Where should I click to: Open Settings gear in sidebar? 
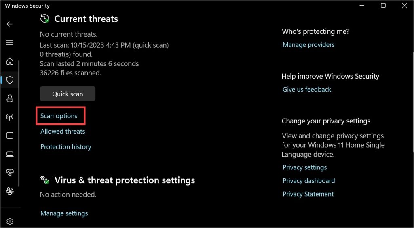(x=10, y=221)
